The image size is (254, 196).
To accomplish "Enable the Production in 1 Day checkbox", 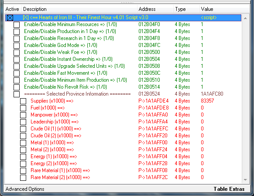I will click(x=17, y=32).
